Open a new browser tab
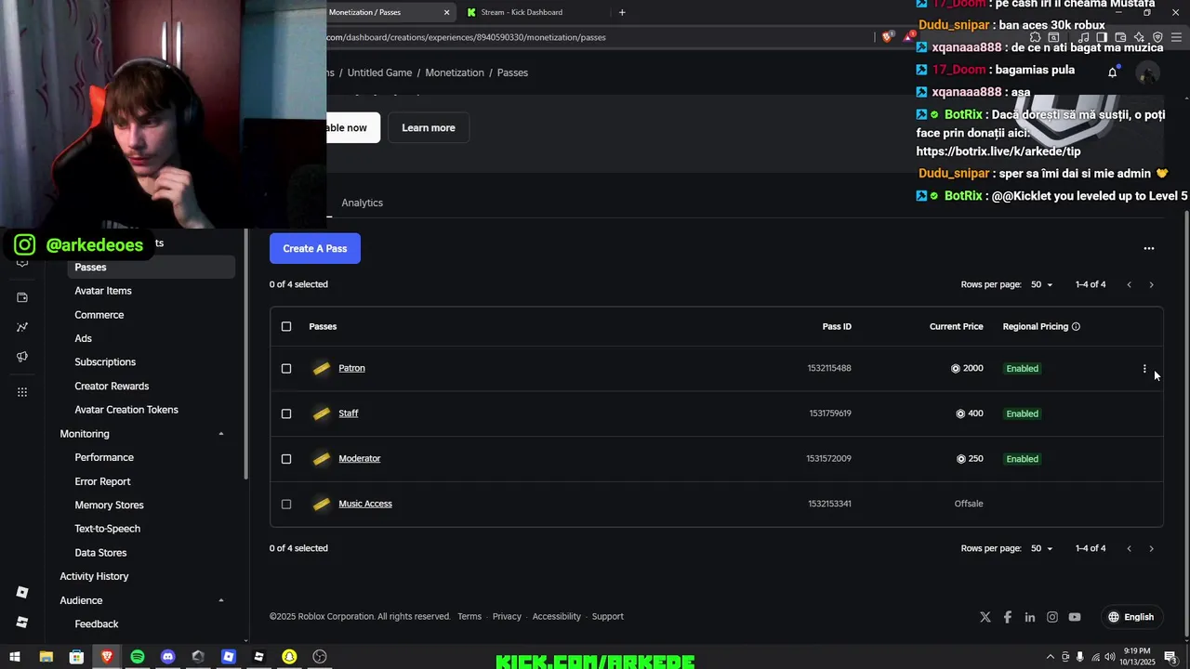The width and height of the screenshot is (1190, 669). pyautogui.click(x=622, y=12)
